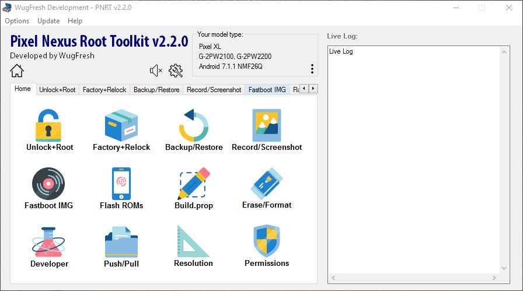The image size is (523, 291).
Task: Click the Push/Pull label text
Action: 121,264
